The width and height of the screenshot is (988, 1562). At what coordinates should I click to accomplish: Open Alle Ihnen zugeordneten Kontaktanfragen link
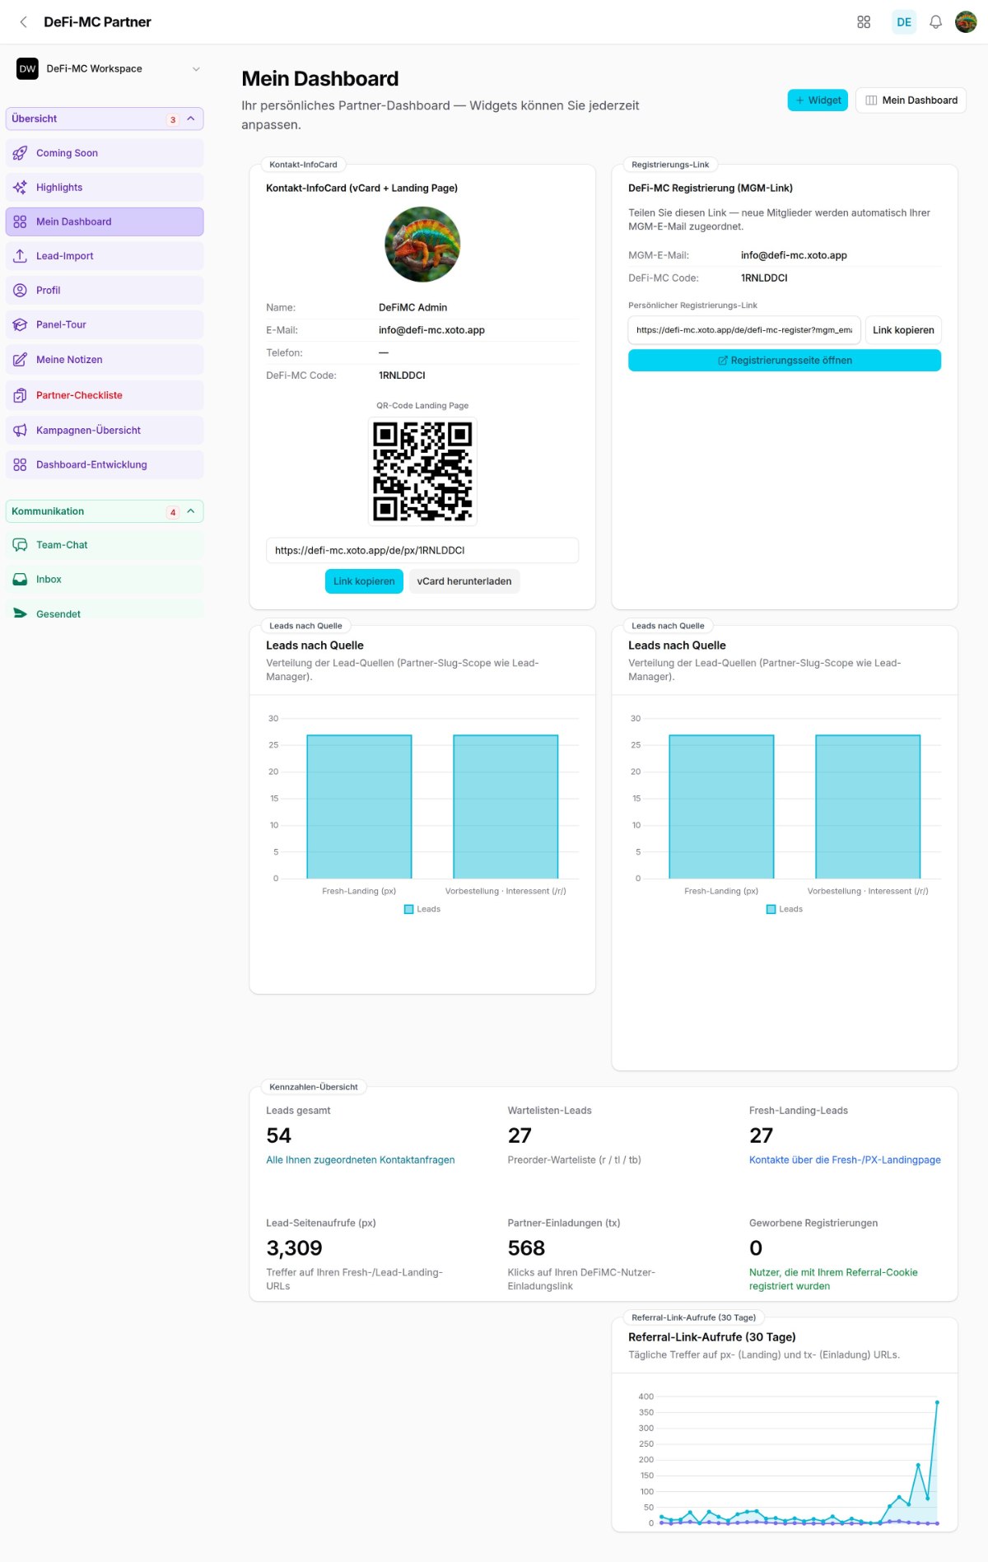pos(361,1160)
